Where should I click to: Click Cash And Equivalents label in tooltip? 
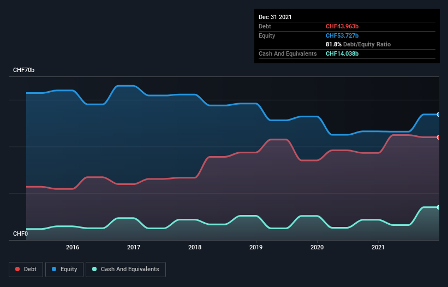[x=288, y=53]
